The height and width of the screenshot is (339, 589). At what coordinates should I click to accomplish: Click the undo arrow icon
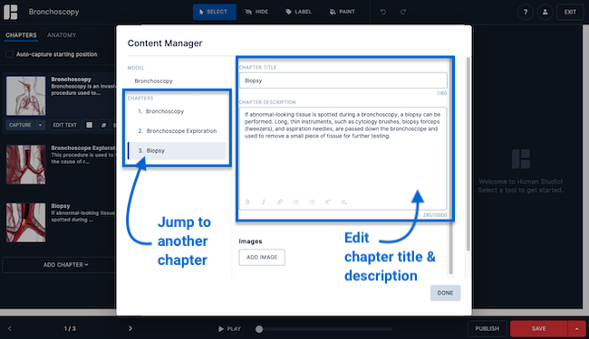[x=382, y=12]
